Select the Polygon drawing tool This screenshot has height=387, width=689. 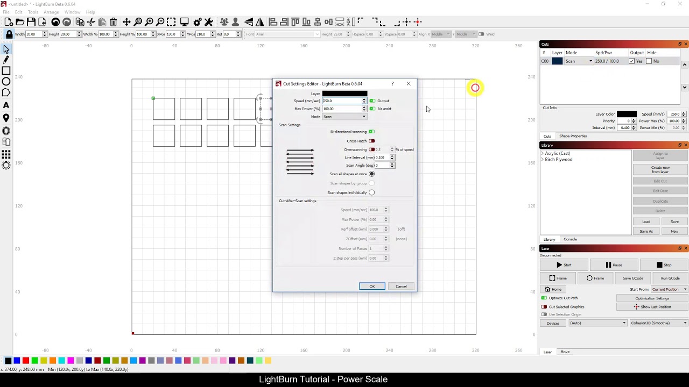pyautogui.click(x=6, y=92)
